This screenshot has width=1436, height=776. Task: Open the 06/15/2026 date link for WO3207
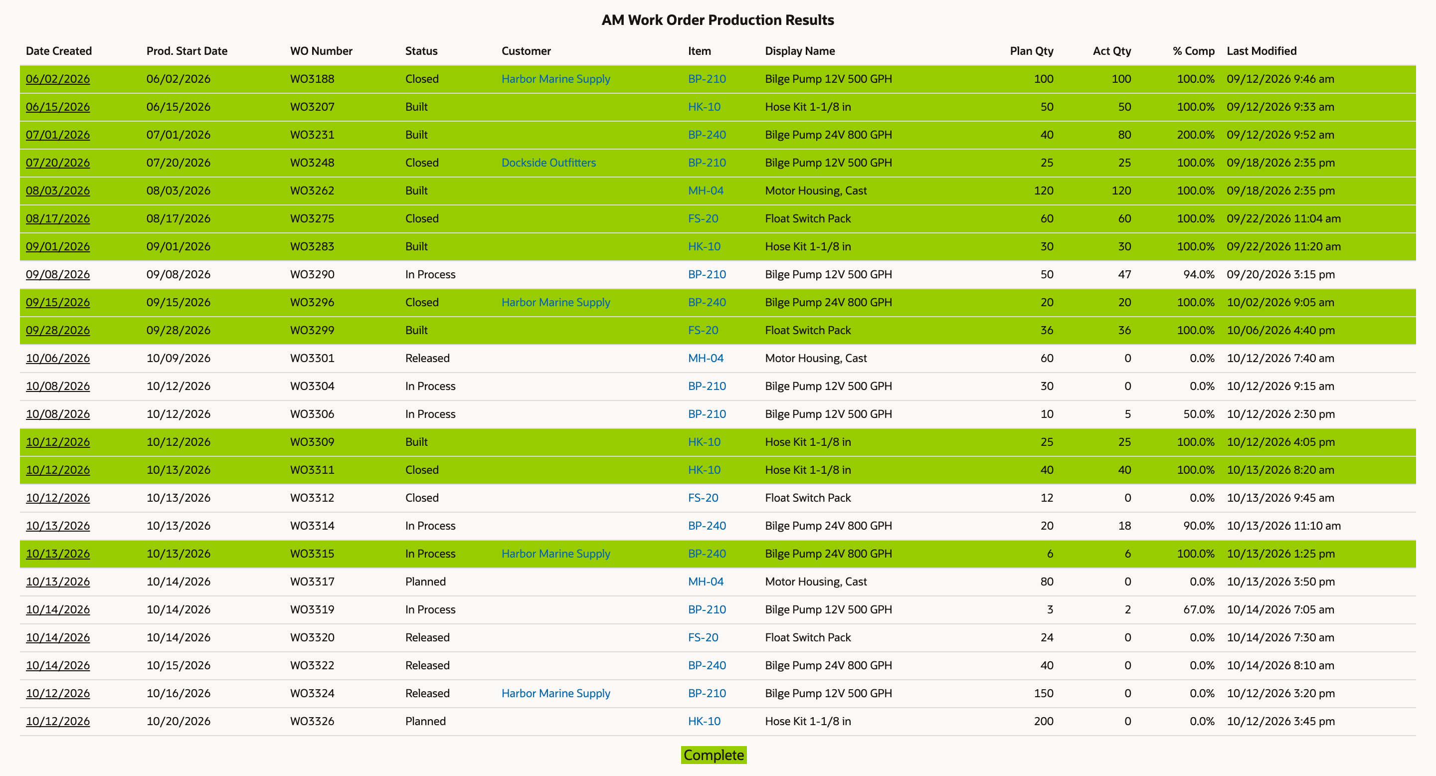pos(57,107)
